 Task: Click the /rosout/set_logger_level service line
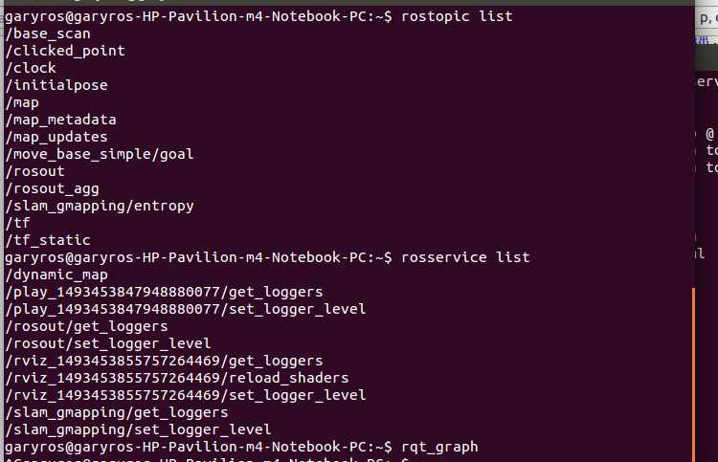click(108, 343)
